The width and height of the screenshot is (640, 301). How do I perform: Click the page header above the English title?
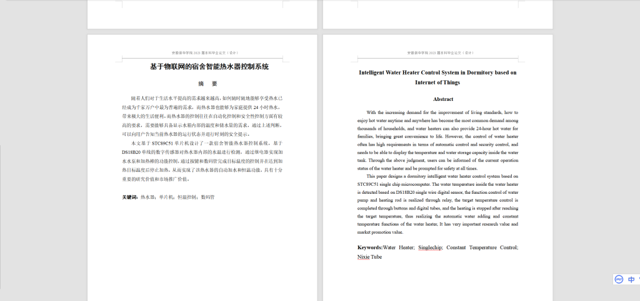tap(441, 53)
